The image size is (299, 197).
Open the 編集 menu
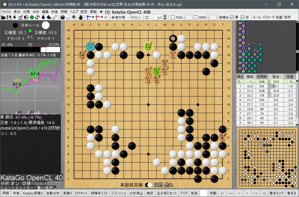[x=45, y=12]
